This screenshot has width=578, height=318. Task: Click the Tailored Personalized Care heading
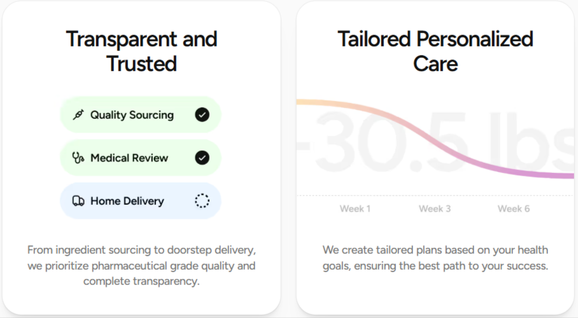coord(435,51)
